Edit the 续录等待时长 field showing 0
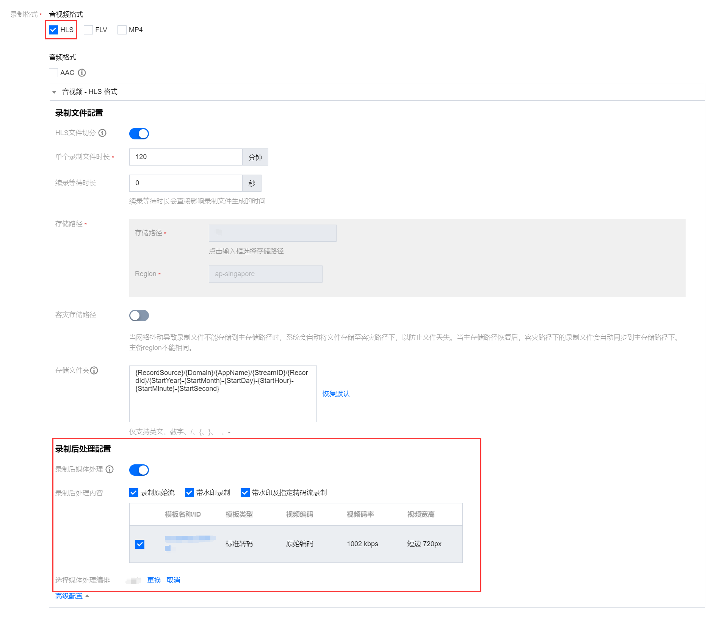Image resolution: width=722 pixels, height=617 pixels. (x=186, y=183)
